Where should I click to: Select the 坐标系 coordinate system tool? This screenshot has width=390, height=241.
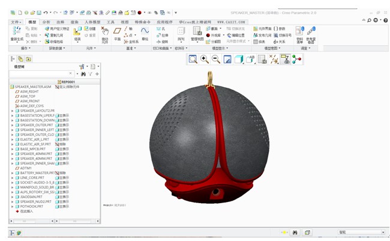point(131,41)
